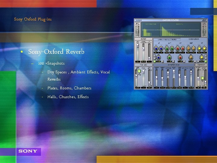Click the 'Dry Spaces, Ambient Effects, Vocal' line
This screenshot has height=163, width=217.
79,72
